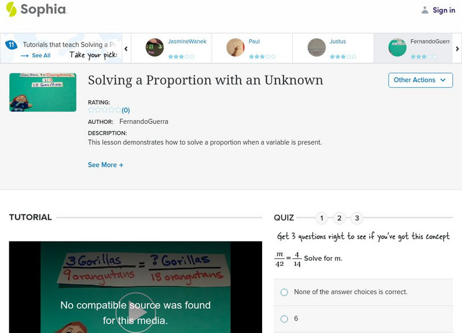Click the gorilla tutorial thumbnail beside the title
The image size is (462, 333).
[x=43, y=92]
